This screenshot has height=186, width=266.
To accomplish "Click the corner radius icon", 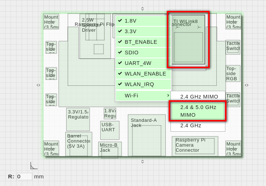I will tap(34, 166).
